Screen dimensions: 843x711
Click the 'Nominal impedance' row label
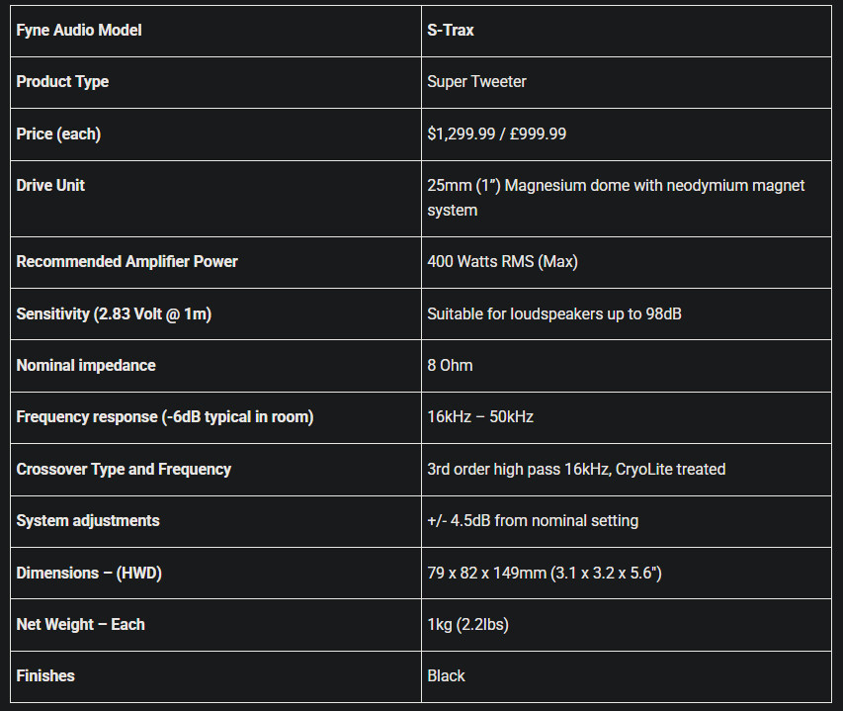(86, 366)
